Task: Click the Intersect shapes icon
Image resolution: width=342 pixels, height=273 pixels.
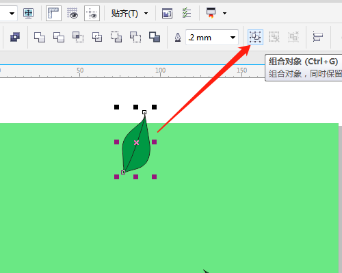Action: 78,37
